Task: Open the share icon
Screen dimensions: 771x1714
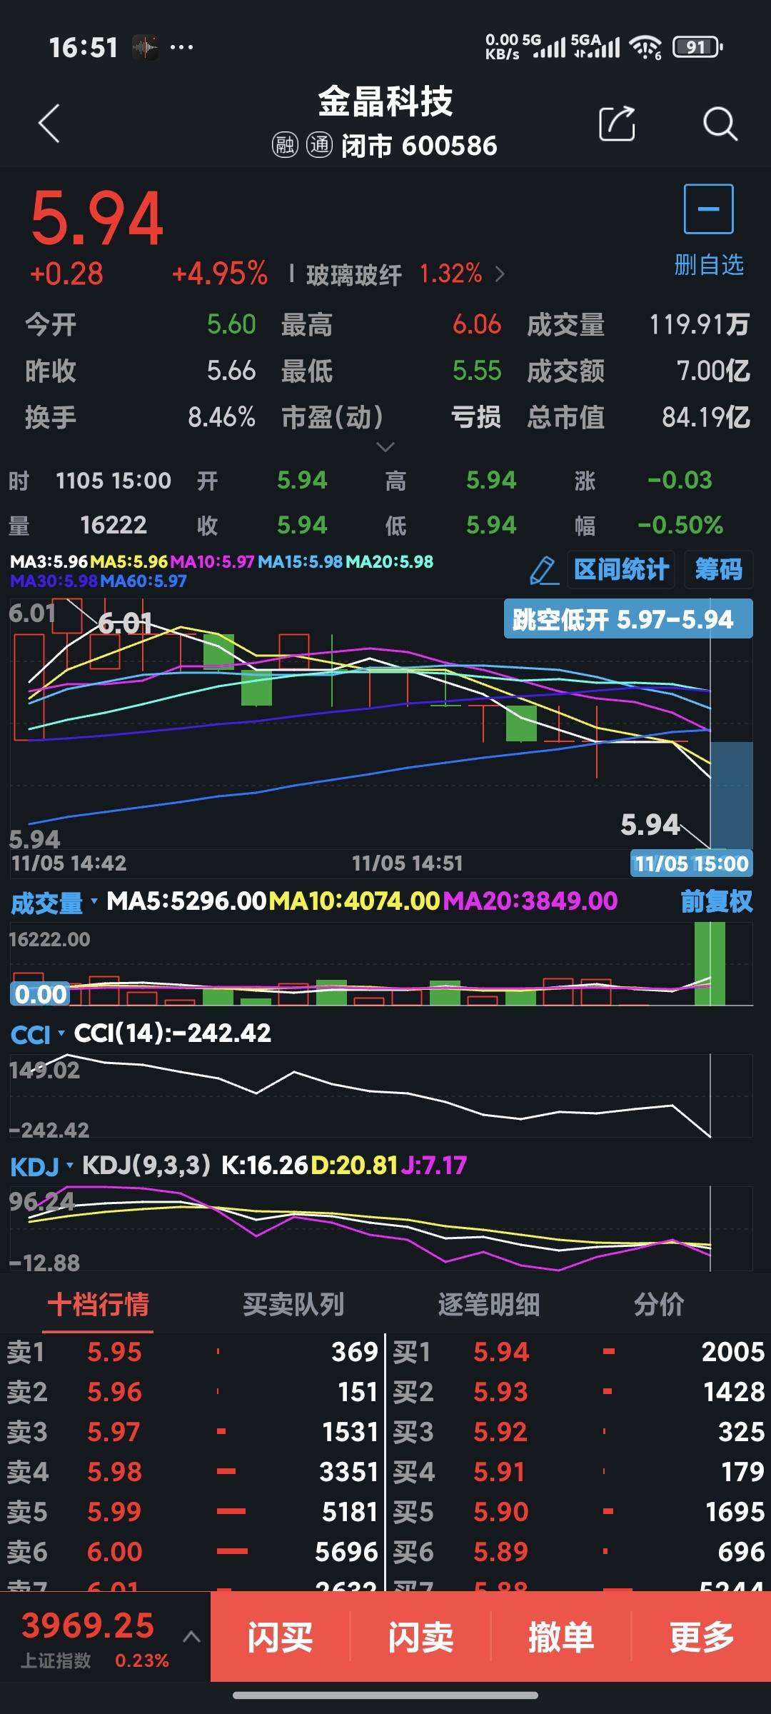Action: point(617,124)
